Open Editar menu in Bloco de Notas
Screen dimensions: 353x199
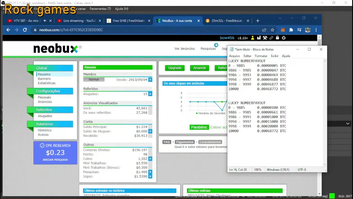pos(247,56)
